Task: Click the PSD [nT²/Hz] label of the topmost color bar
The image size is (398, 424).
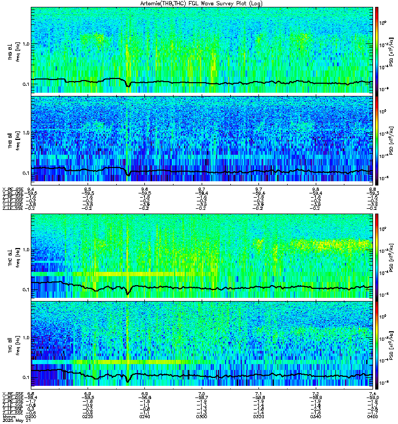Action: pos(391,52)
